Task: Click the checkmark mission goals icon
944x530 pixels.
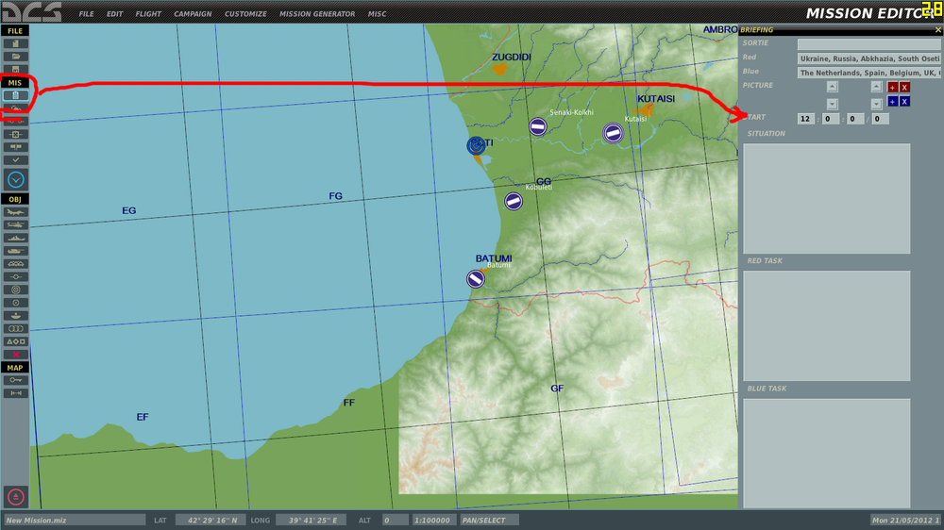Action: tap(16, 160)
